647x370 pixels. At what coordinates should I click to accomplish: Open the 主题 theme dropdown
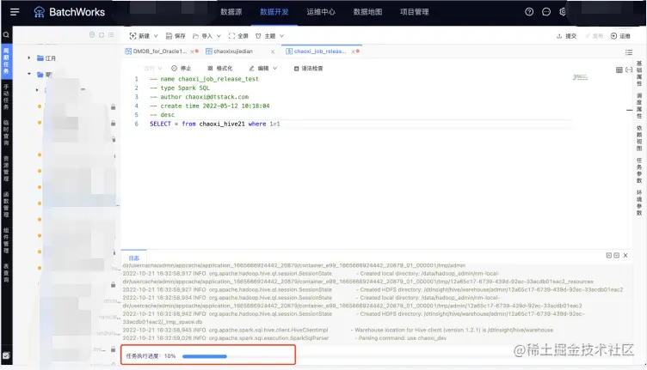coord(269,36)
